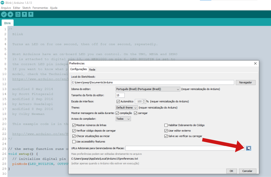
Task: Click the Navegador button
Action: [x=245, y=82]
